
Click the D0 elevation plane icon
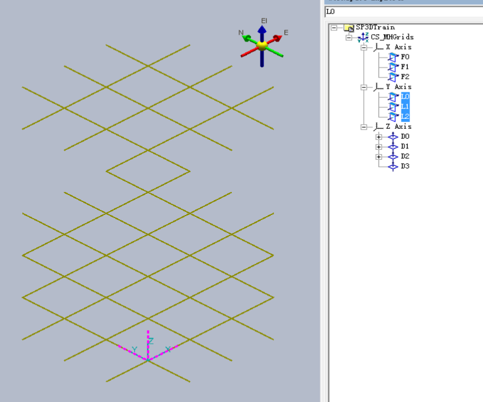click(393, 136)
